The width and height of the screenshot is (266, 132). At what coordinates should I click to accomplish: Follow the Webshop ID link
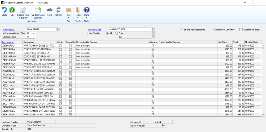click(9, 30)
